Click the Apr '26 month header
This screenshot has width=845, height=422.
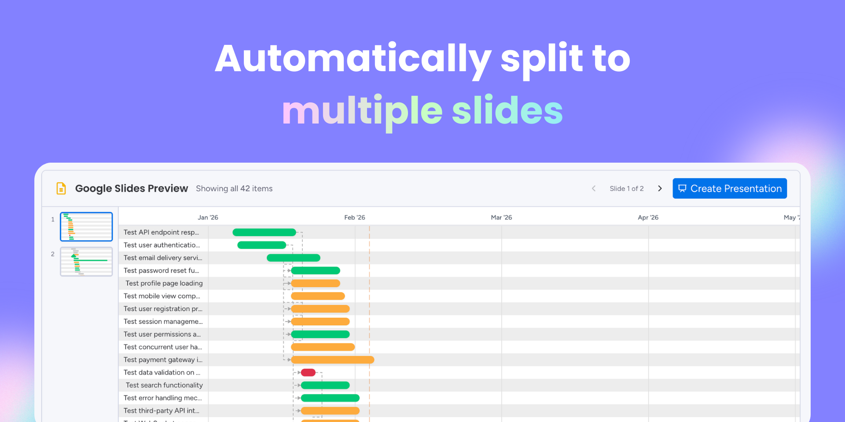(648, 218)
